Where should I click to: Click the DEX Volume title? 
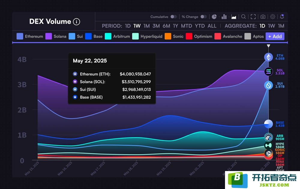(50, 22)
